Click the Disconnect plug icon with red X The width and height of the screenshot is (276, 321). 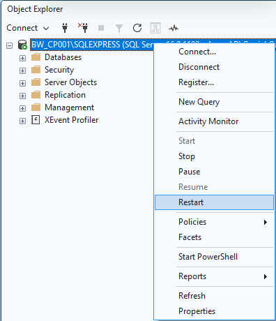[x=83, y=28]
